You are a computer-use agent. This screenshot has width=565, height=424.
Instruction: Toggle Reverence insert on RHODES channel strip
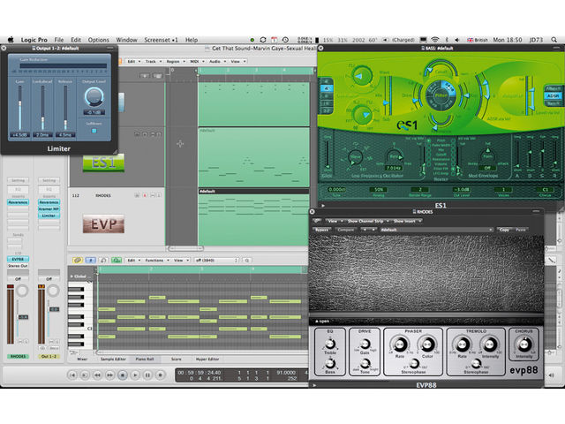tap(18, 202)
